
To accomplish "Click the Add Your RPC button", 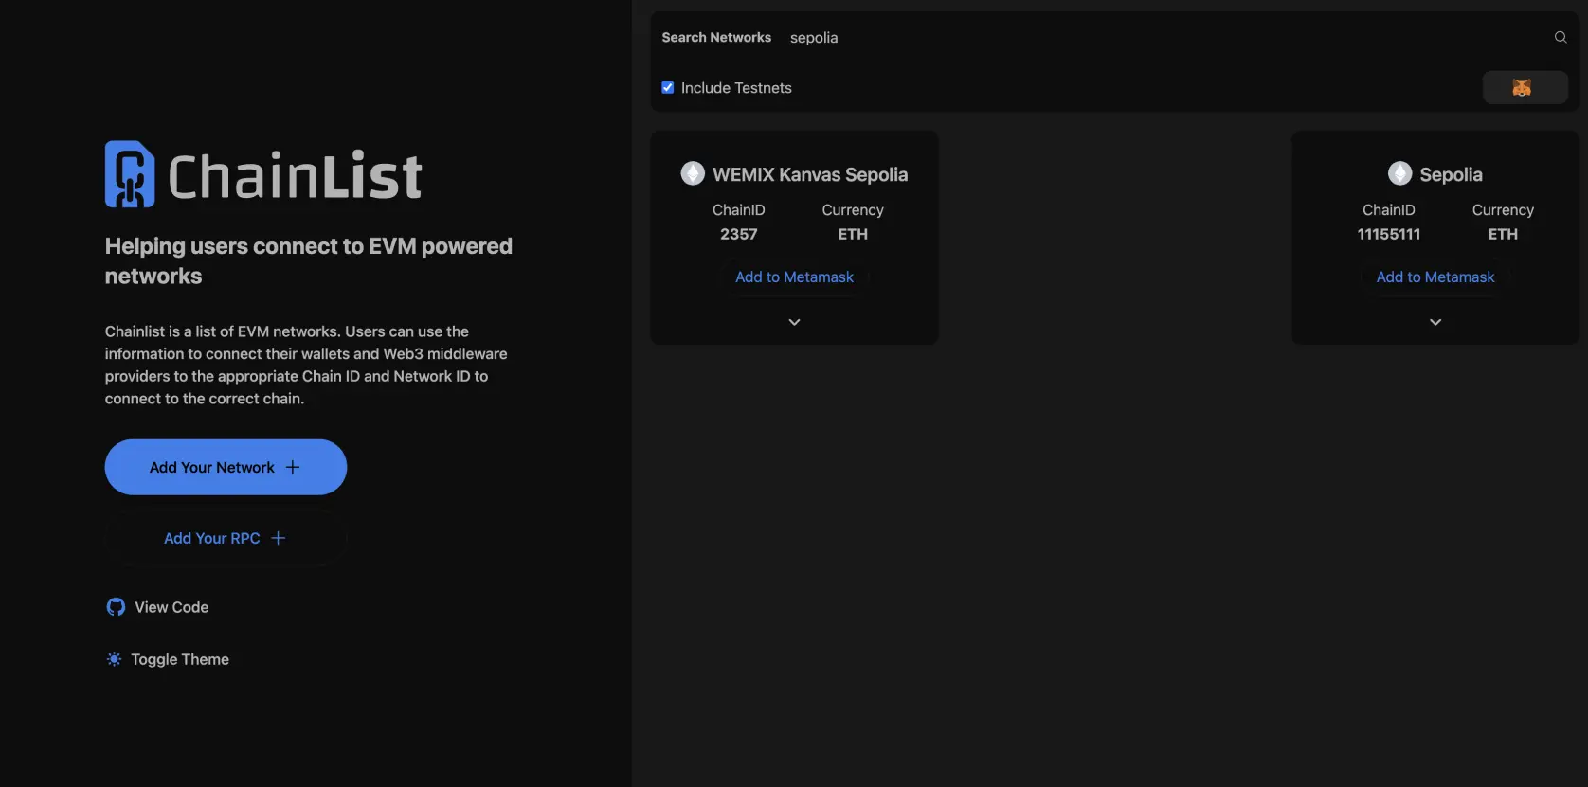I will (226, 538).
